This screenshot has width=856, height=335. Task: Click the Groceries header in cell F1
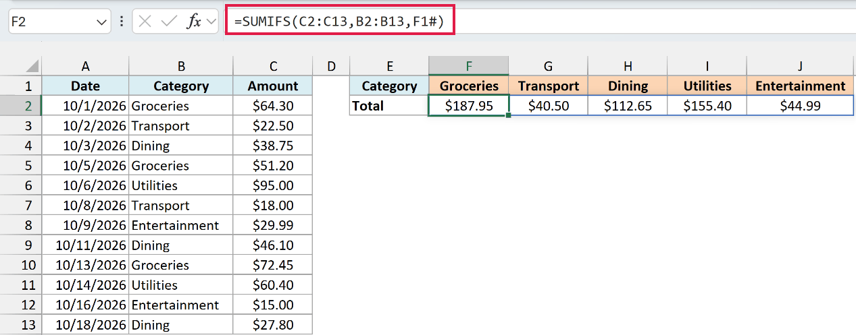469,86
